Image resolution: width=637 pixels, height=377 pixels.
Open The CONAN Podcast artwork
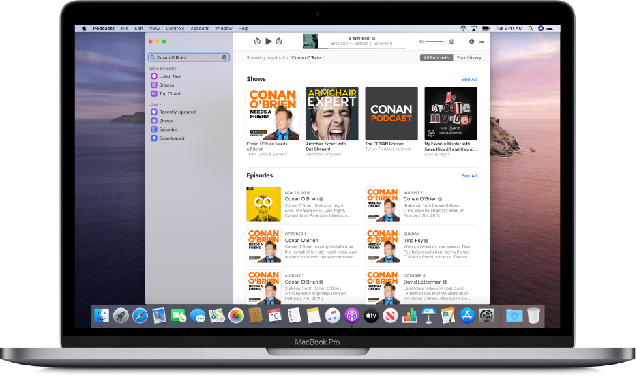click(391, 113)
